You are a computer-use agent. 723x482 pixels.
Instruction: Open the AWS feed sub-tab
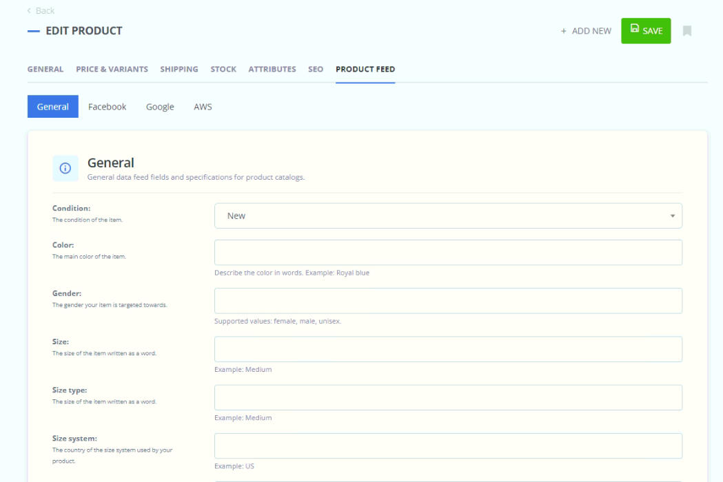[203, 107]
